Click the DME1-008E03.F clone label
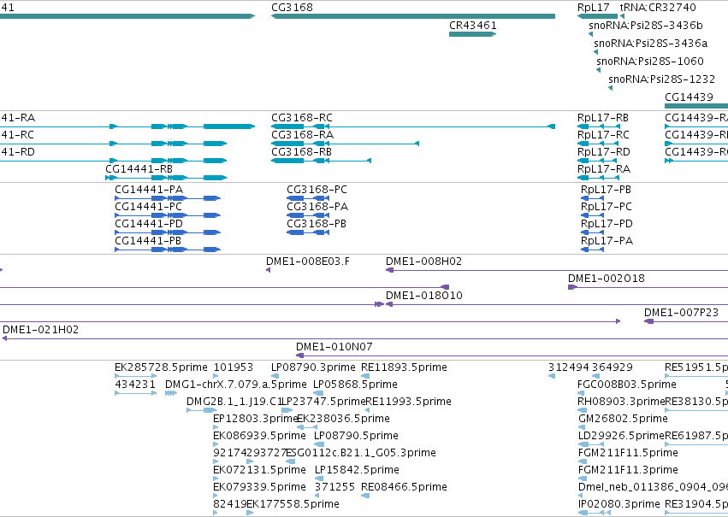The image size is (728, 517). (x=308, y=261)
